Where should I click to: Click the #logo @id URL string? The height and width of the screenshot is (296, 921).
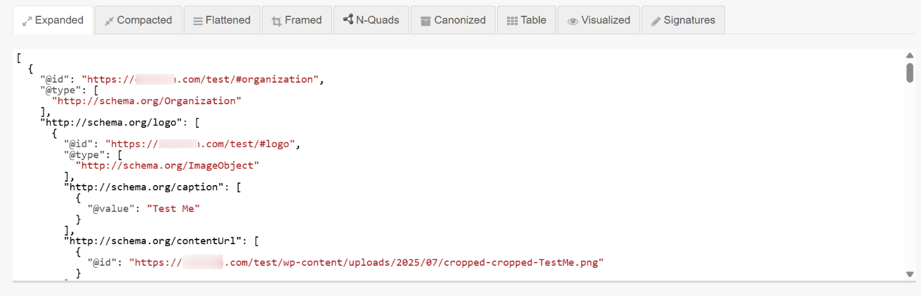coord(203,144)
